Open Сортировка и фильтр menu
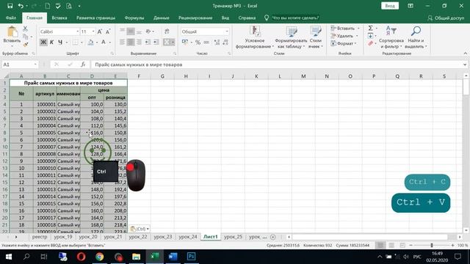 391,37
